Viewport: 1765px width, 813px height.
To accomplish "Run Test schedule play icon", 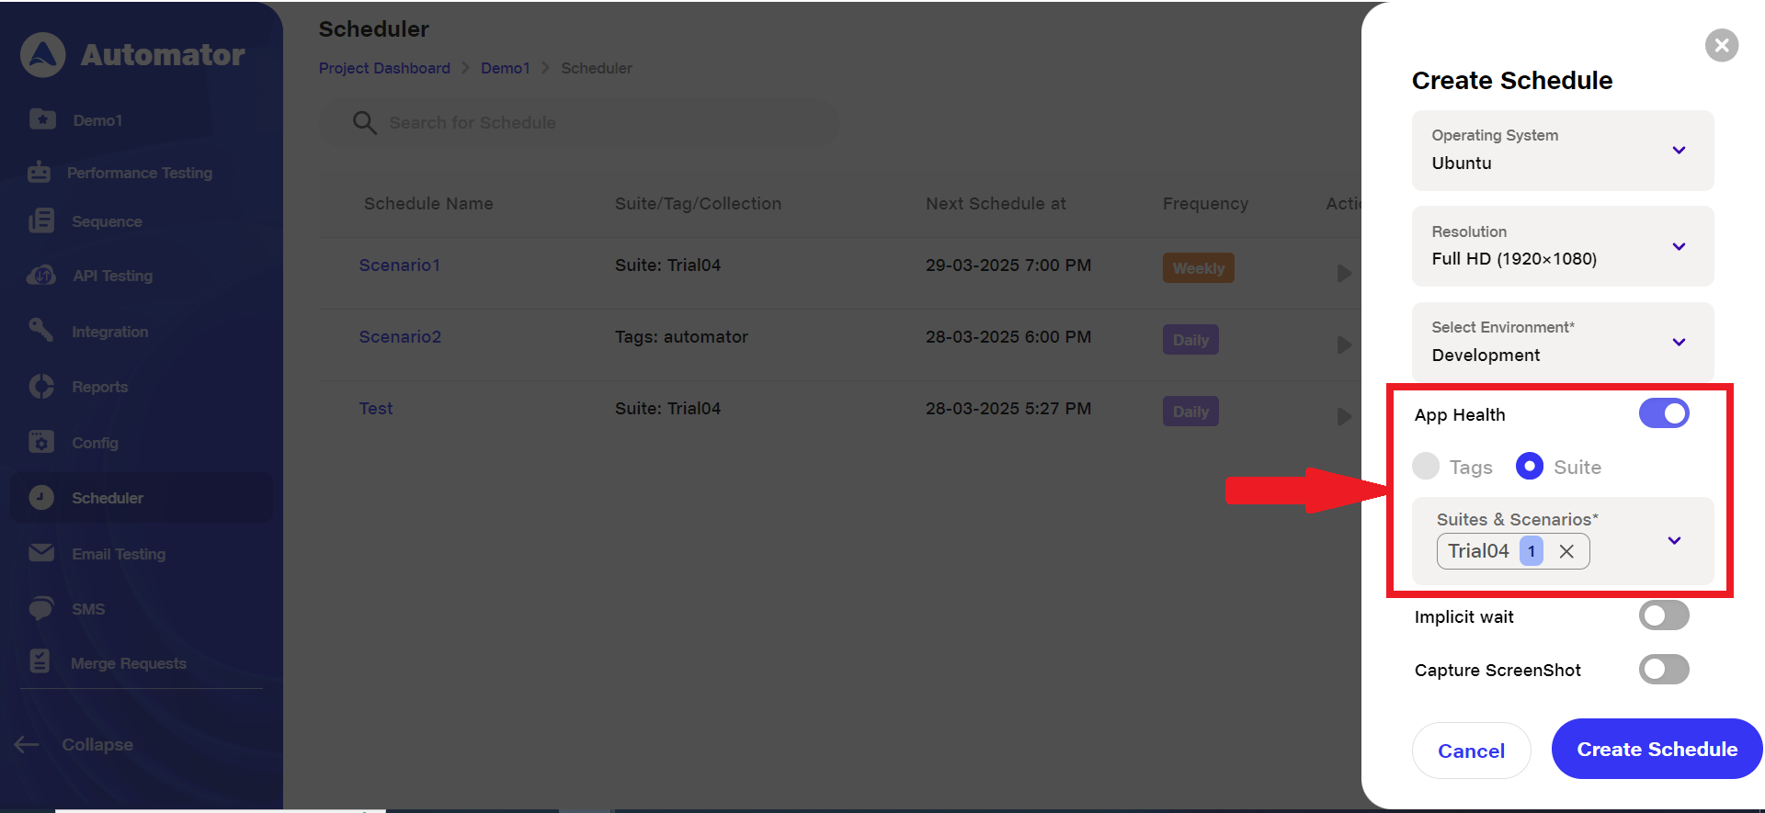I will (1344, 416).
